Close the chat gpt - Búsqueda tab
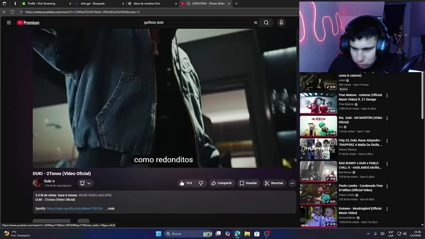 123,4
